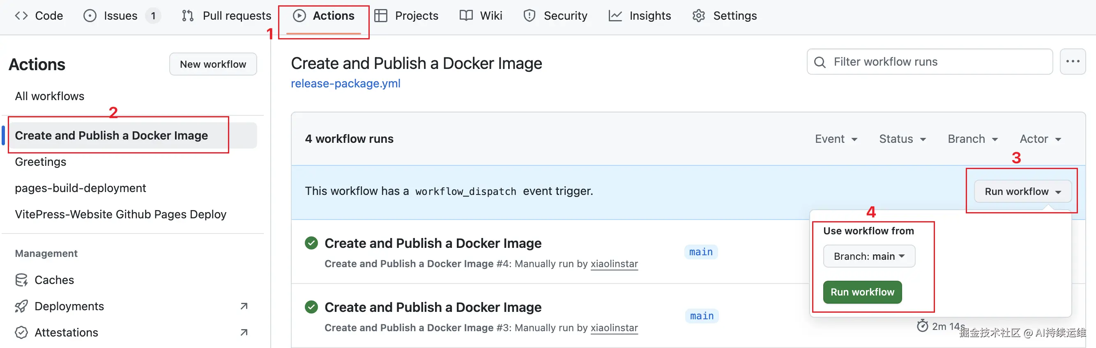This screenshot has height=348, width=1096.
Task: Click the main branch label on run #4
Action: pyautogui.click(x=701, y=252)
